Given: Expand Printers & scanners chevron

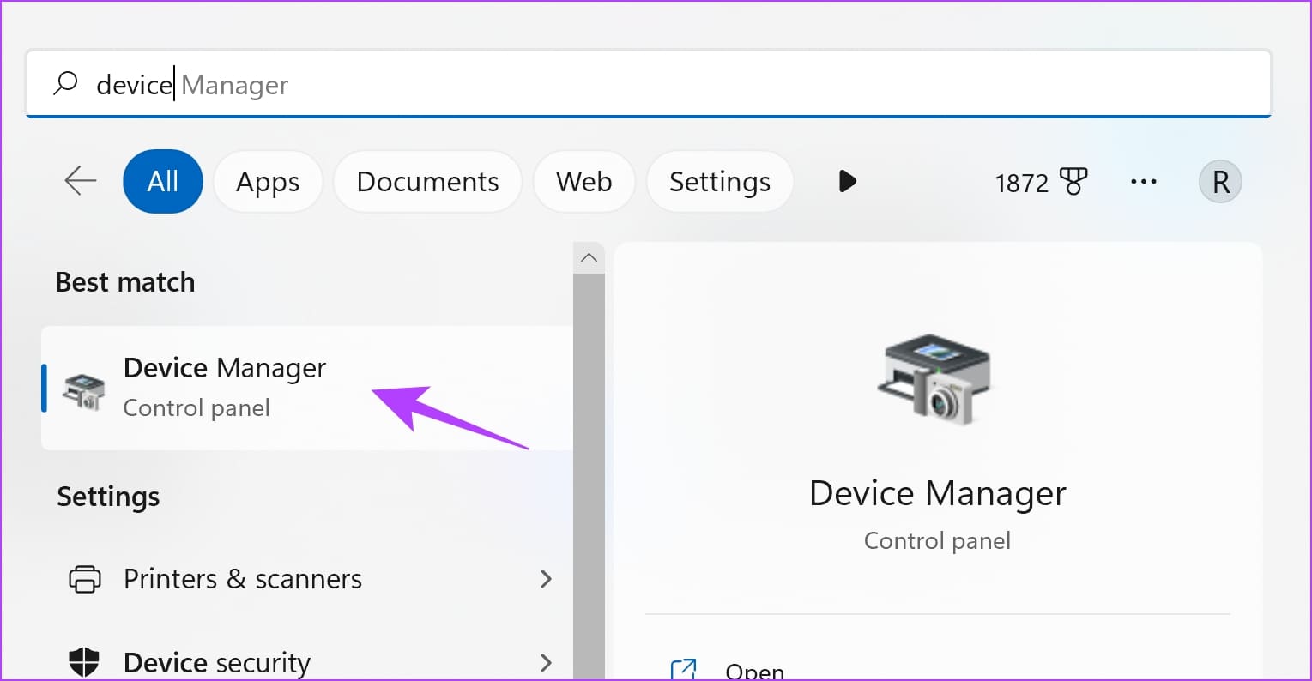Looking at the screenshot, I should (x=546, y=579).
